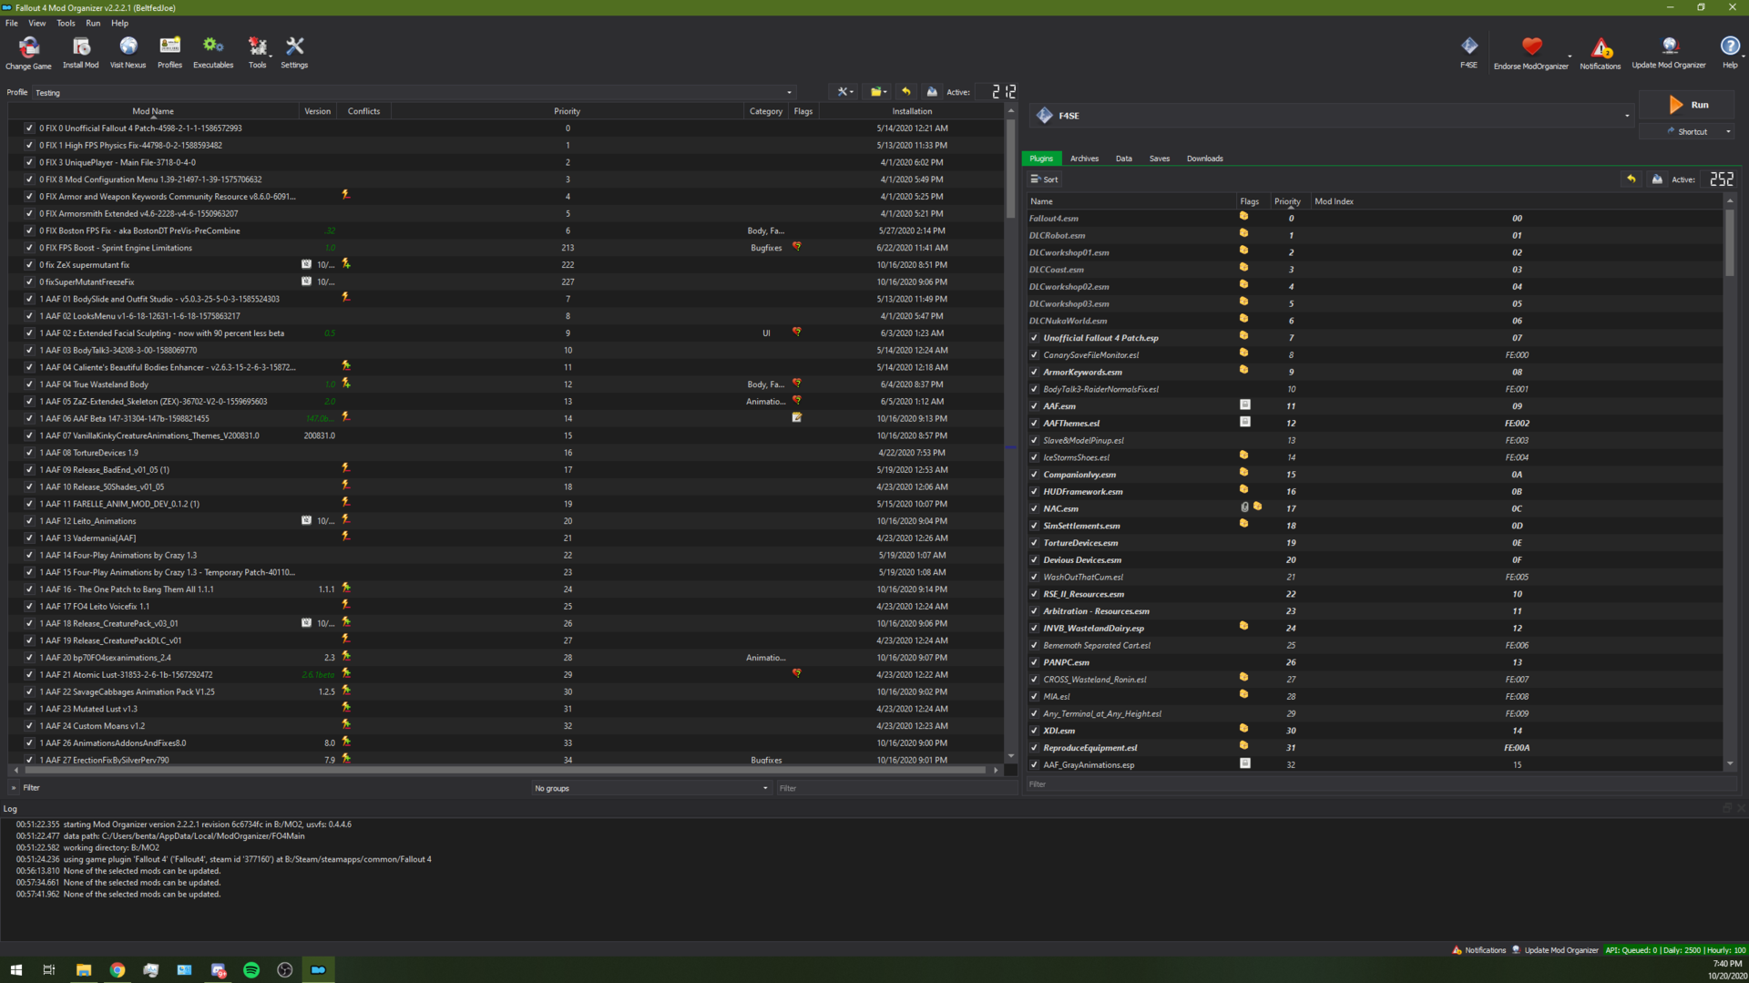Toggle the HUDFramework.esm plugin checkbox
This screenshot has height=983, width=1749.
[x=1034, y=492]
